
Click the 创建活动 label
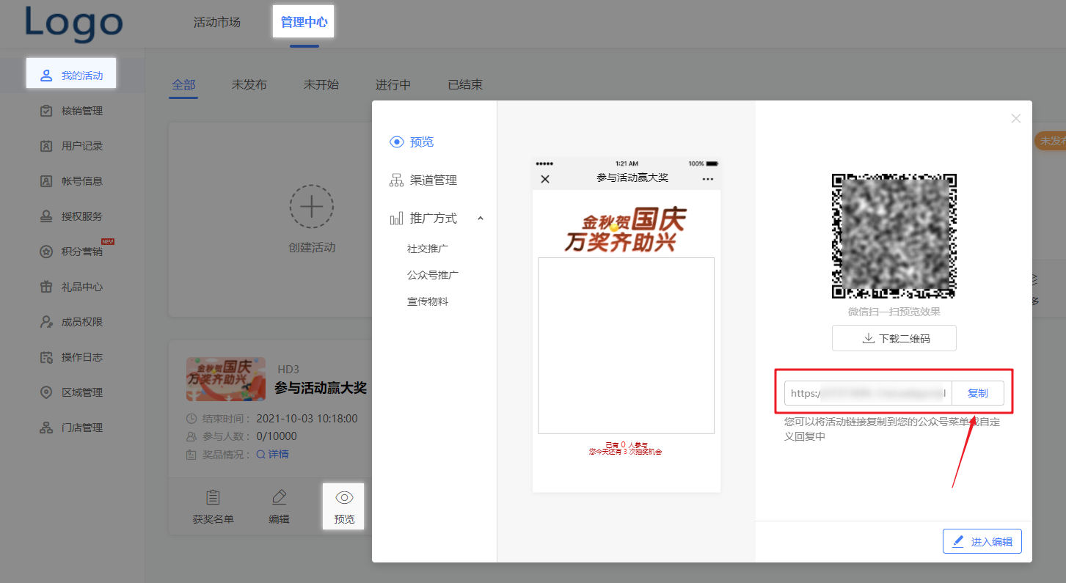click(312, 247)
